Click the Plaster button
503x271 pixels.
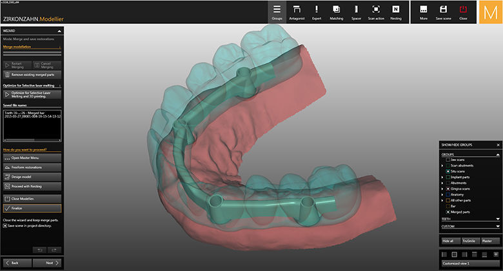490,241
